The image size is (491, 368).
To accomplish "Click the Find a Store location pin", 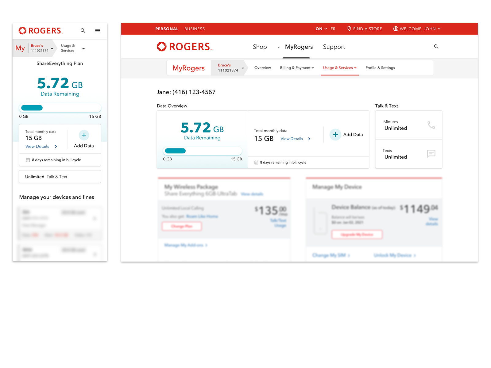I will tap(349, 29).
